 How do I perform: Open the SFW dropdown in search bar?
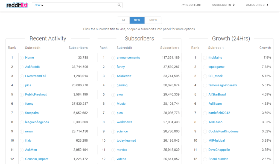point(39,5)
